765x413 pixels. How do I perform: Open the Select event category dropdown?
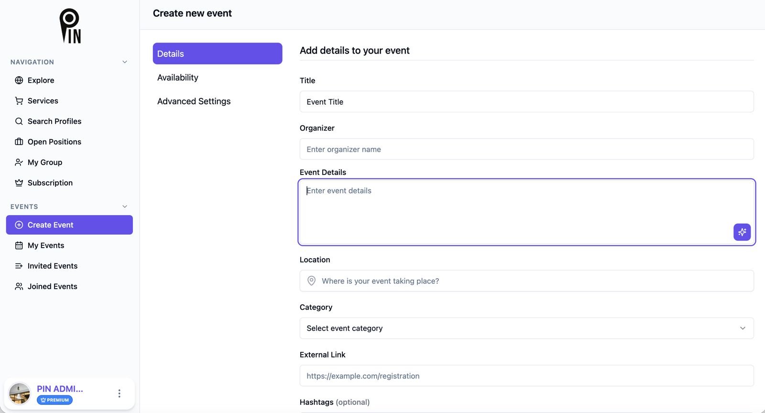[x=526, y=328]
